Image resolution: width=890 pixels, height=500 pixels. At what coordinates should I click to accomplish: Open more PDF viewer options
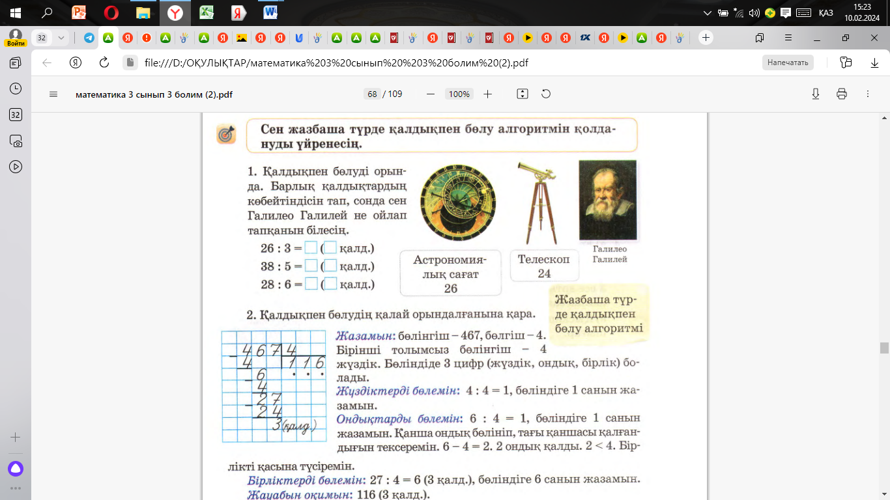point(868,94)
